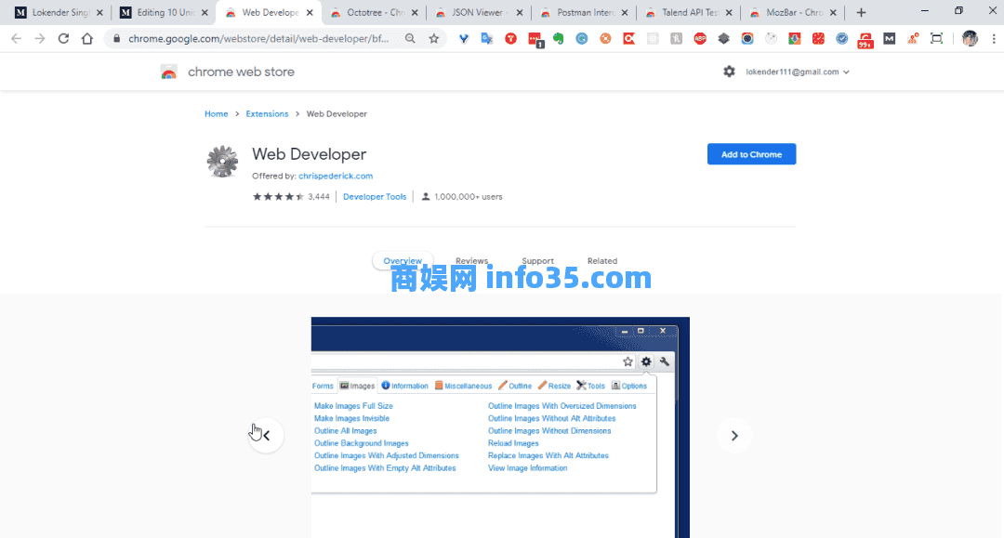Switch to the Related tab
The width and height of the screenshot is (1004, 538).
click(x=602, y=261)
